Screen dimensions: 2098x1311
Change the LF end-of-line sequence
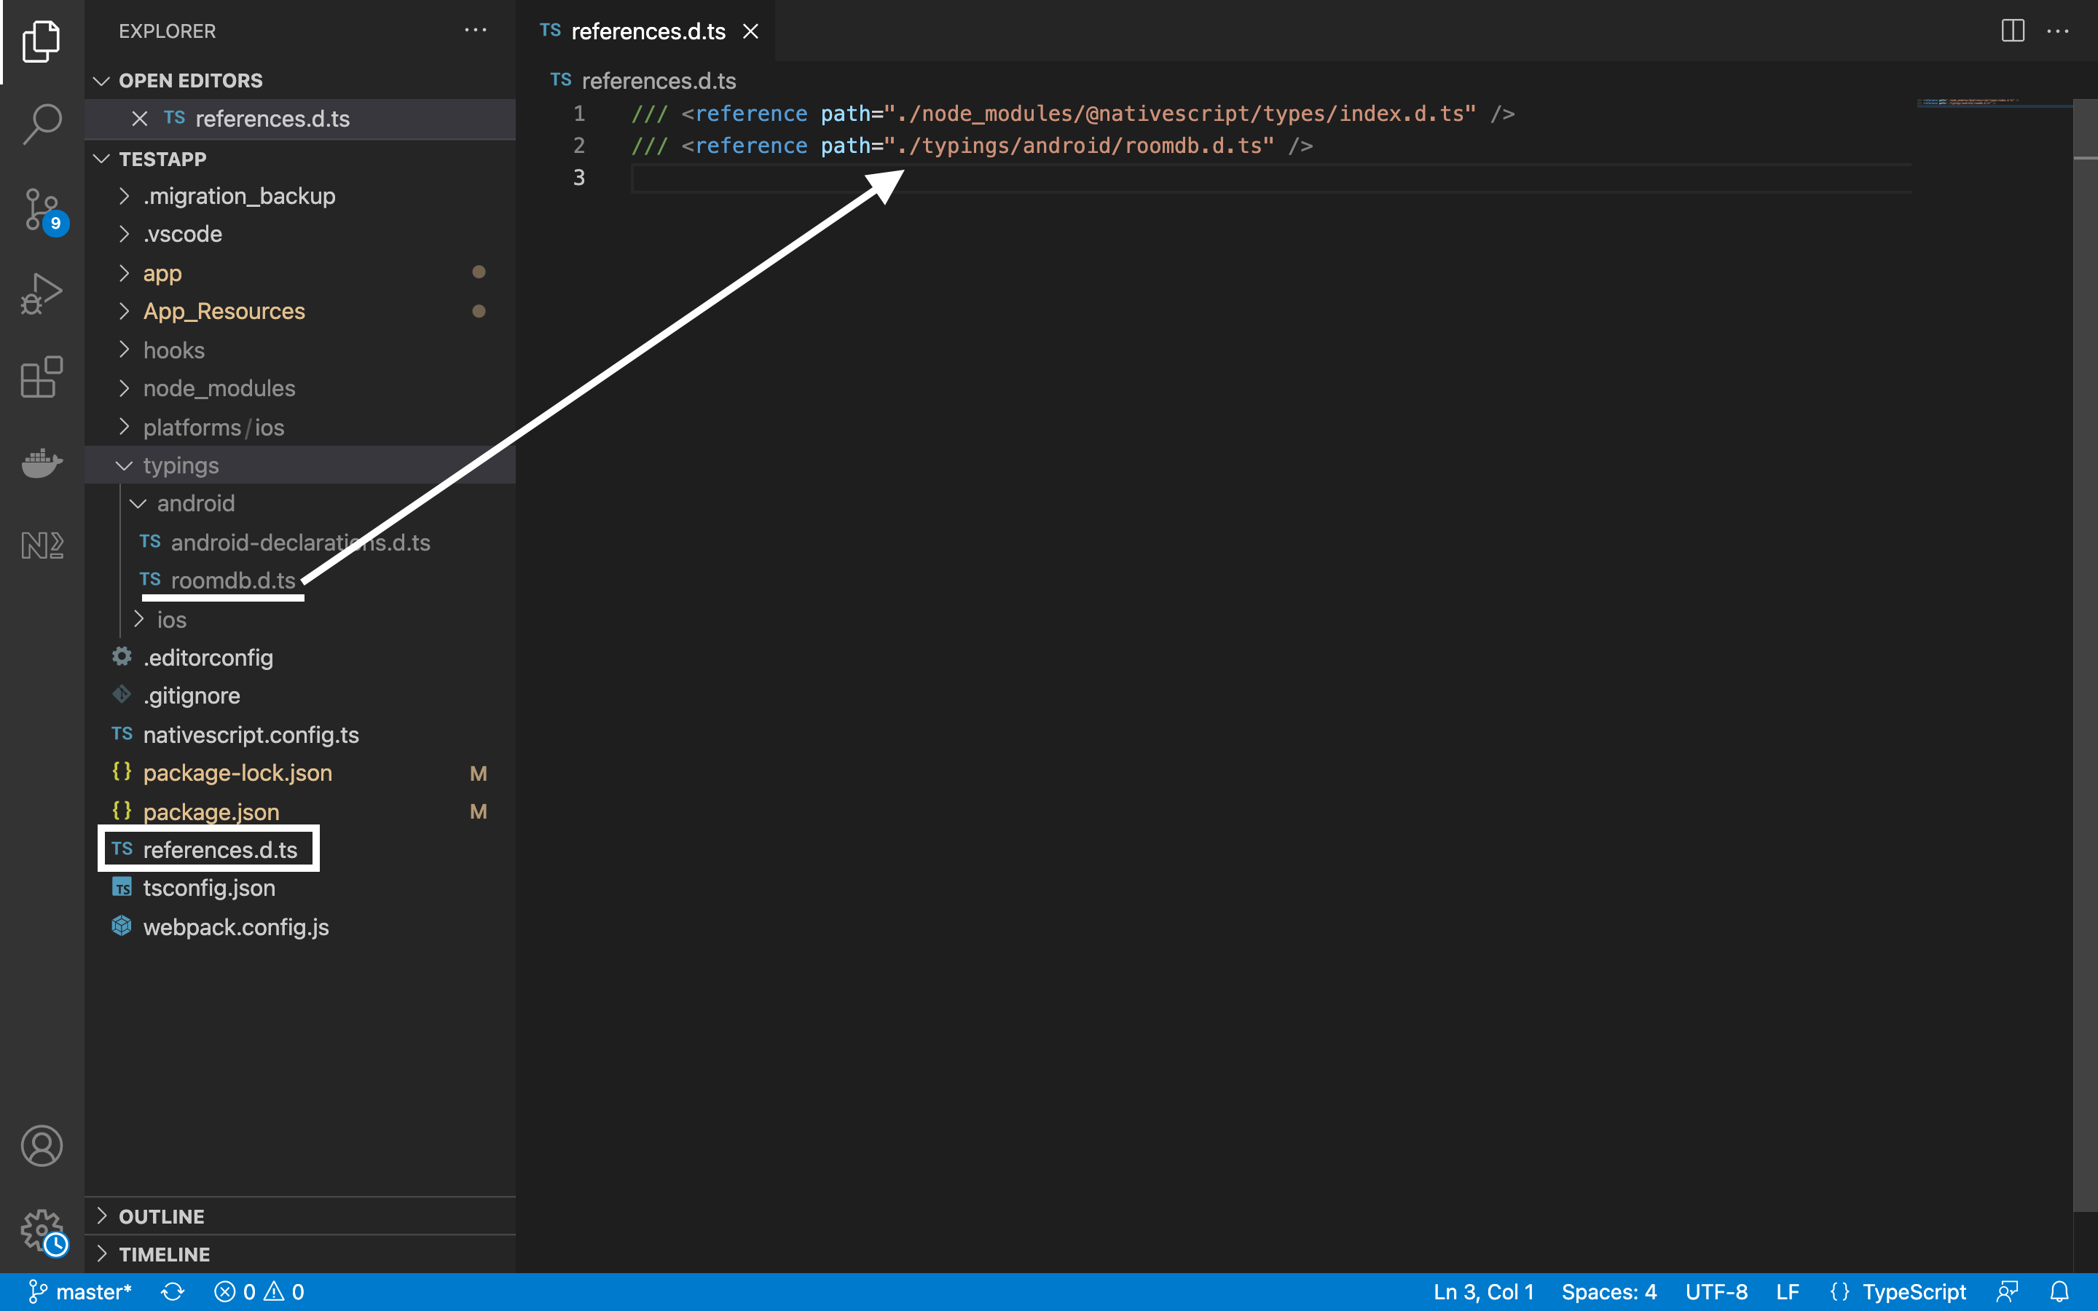1787,1292
